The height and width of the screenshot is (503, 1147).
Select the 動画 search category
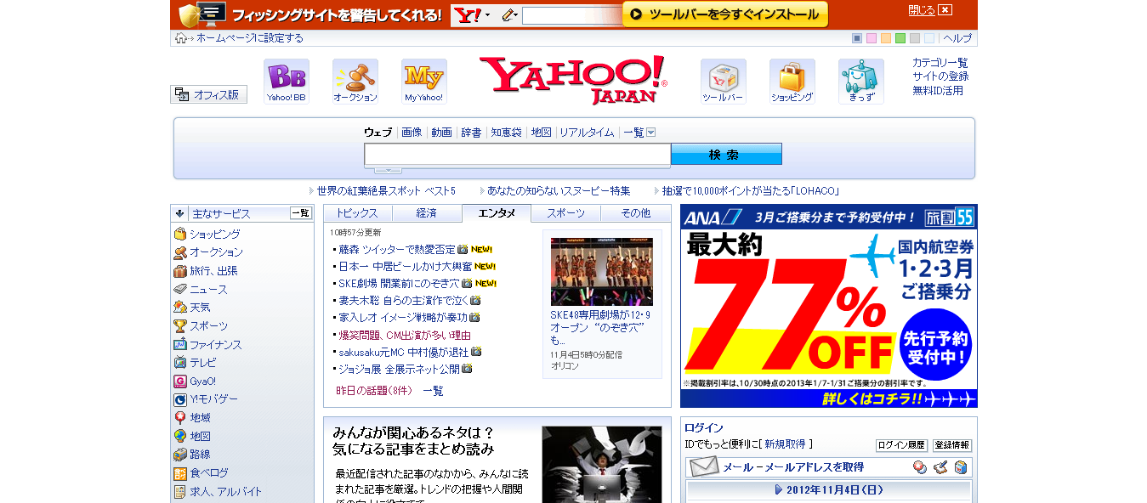pyautogui.click(x=441, y=133)
